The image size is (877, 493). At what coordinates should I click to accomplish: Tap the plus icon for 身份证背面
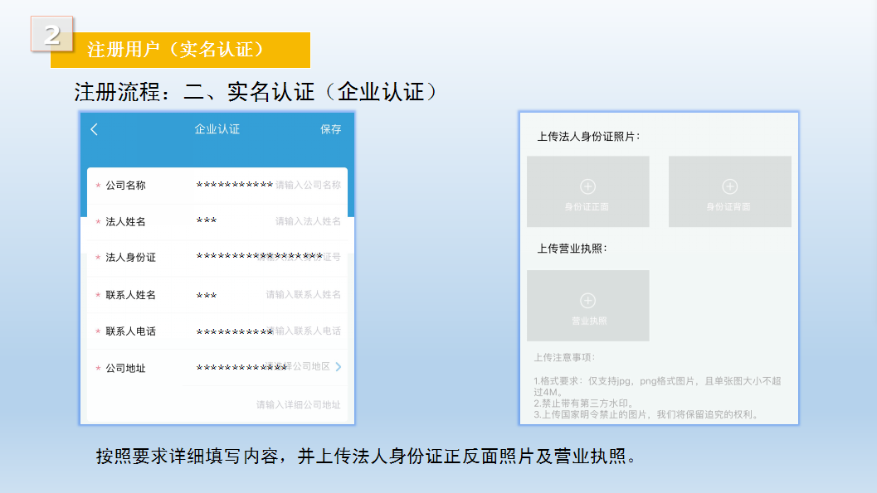tap(729, 187)
